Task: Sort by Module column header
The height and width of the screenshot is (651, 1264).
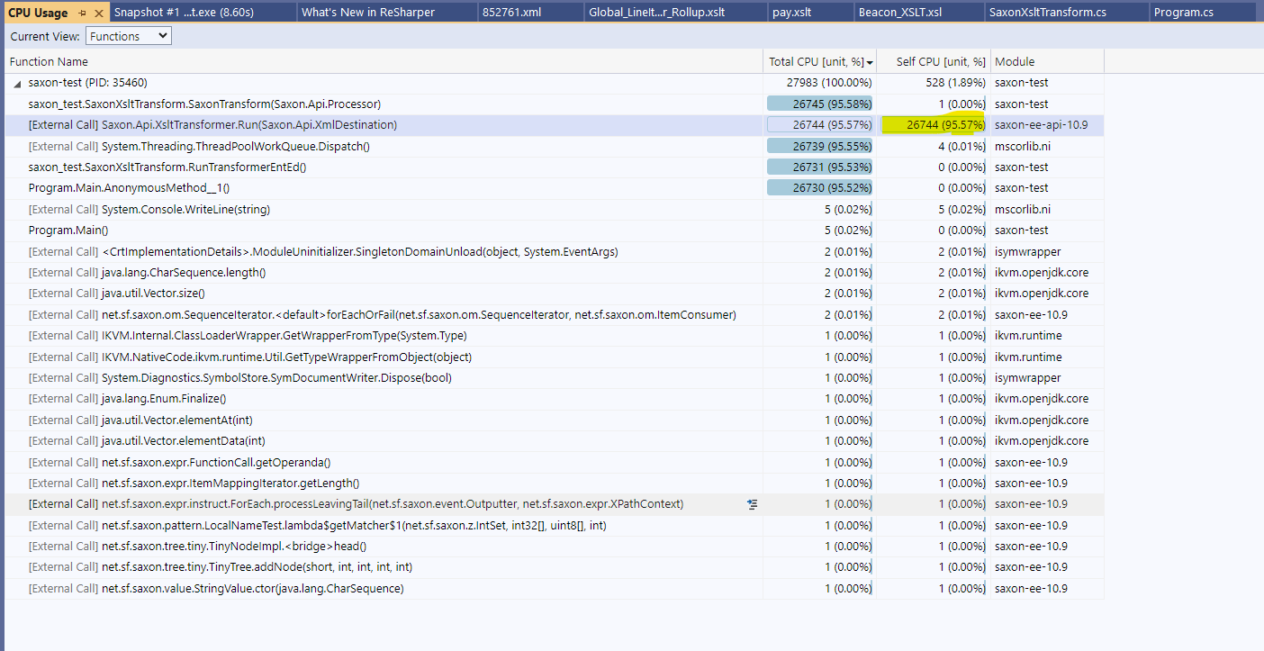Action: tap(1047, 62)
